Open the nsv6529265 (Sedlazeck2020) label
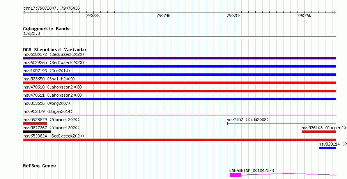 click(x=54, y=63)
